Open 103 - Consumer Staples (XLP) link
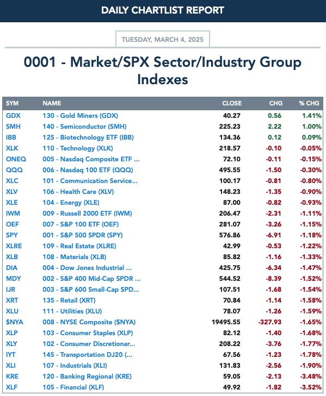The width and height of the screenshot is (326, 396). pyautogui.click(x=88, y=333)
